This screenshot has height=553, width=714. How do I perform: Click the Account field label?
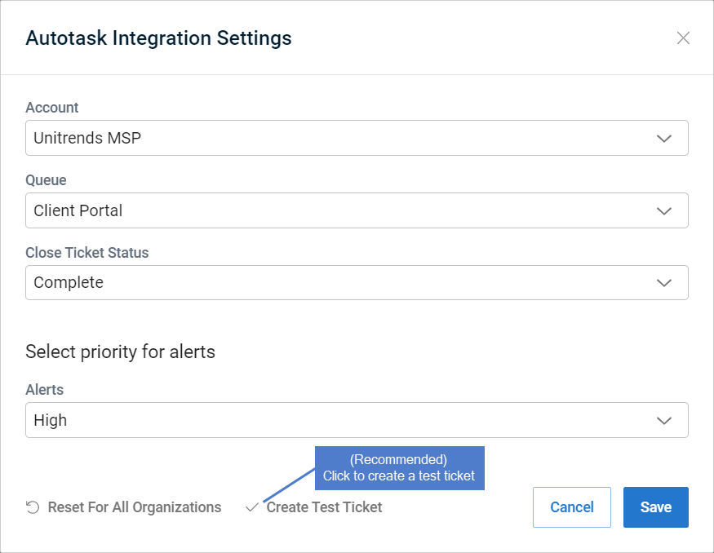(x=52, y=108)
